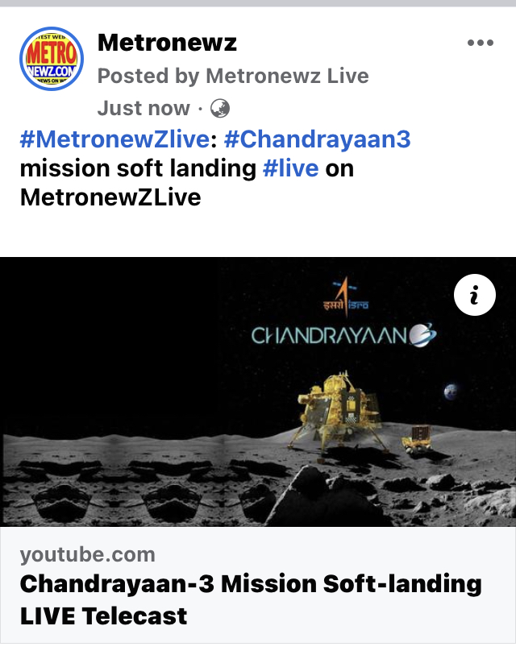This screenshot has height=655, width=516.
Task: Open the Metronewz page name
Action: tap(167, 43)
